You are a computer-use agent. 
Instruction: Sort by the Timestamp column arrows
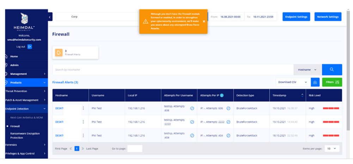click(302, 95)
